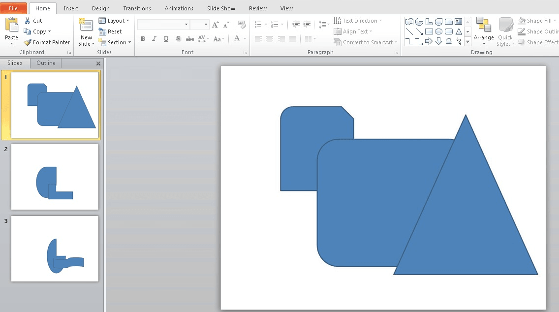
Task: Select slide 2 thumbnail
Action: (x=55, y=177)
